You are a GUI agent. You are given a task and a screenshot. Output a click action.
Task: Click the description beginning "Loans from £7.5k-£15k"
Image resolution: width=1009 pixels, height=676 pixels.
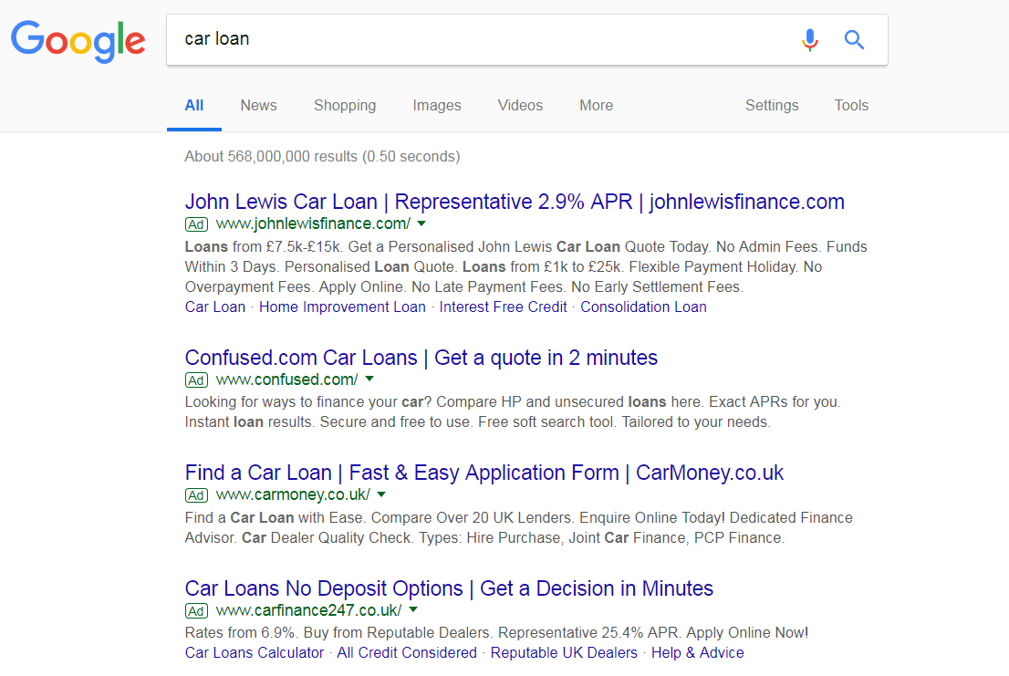[x=525, y=267]
